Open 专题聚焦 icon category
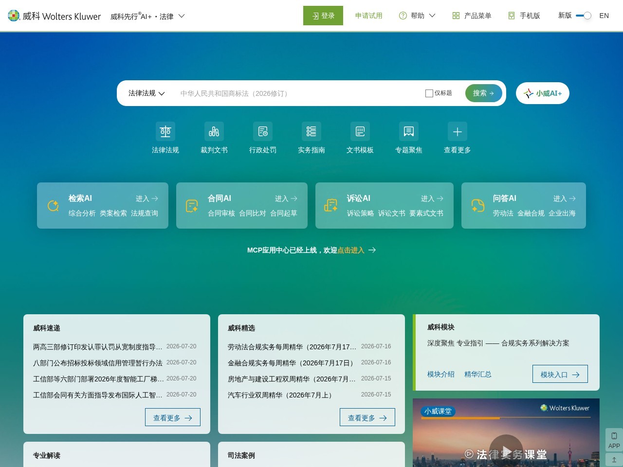 409,131
